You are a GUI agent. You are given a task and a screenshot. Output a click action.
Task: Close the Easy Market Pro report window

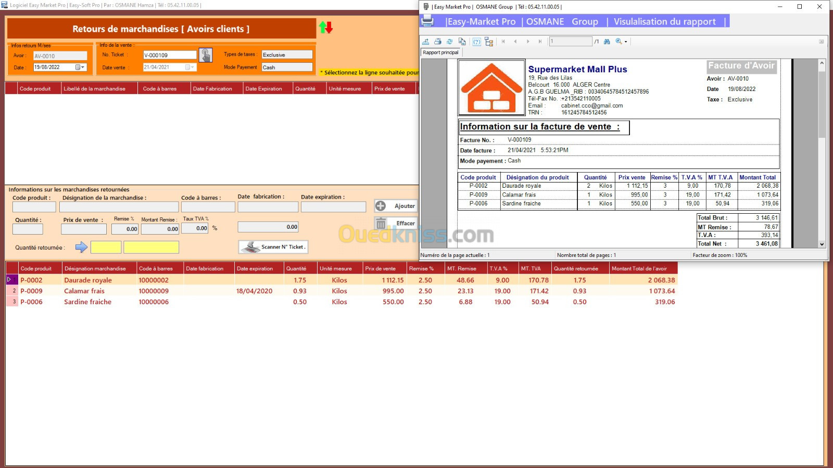(819, 7)
